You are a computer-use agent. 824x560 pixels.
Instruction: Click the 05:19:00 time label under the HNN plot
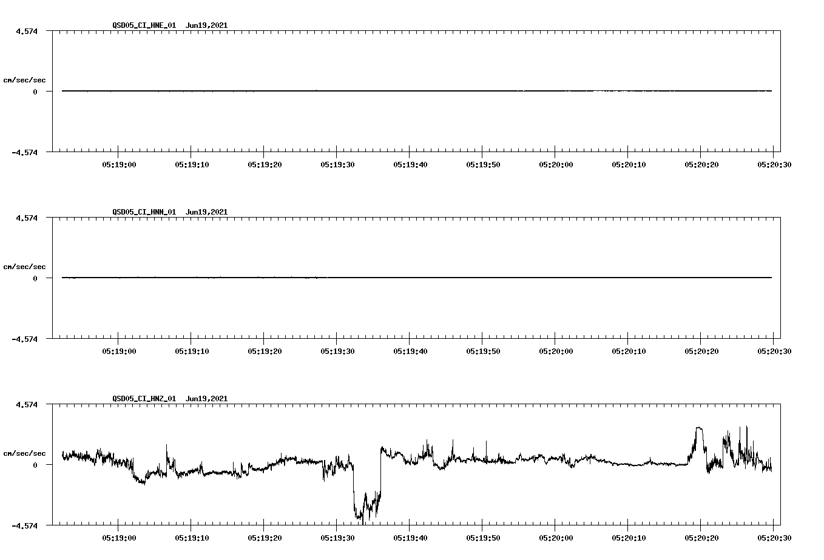119,352
